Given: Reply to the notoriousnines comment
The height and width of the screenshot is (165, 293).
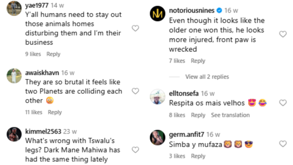Looking at the screenshot, I should (x=198, y=61).
